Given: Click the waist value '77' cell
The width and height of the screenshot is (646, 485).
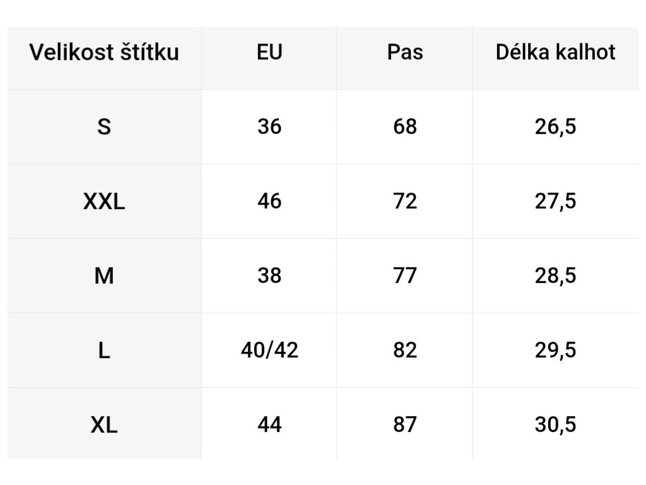Looking at the screenshot, I should pos(404,276).
